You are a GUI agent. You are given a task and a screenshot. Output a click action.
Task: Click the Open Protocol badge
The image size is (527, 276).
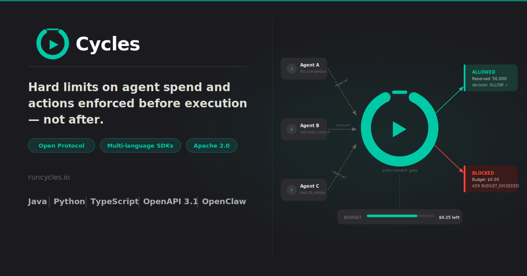click(61, 145)
